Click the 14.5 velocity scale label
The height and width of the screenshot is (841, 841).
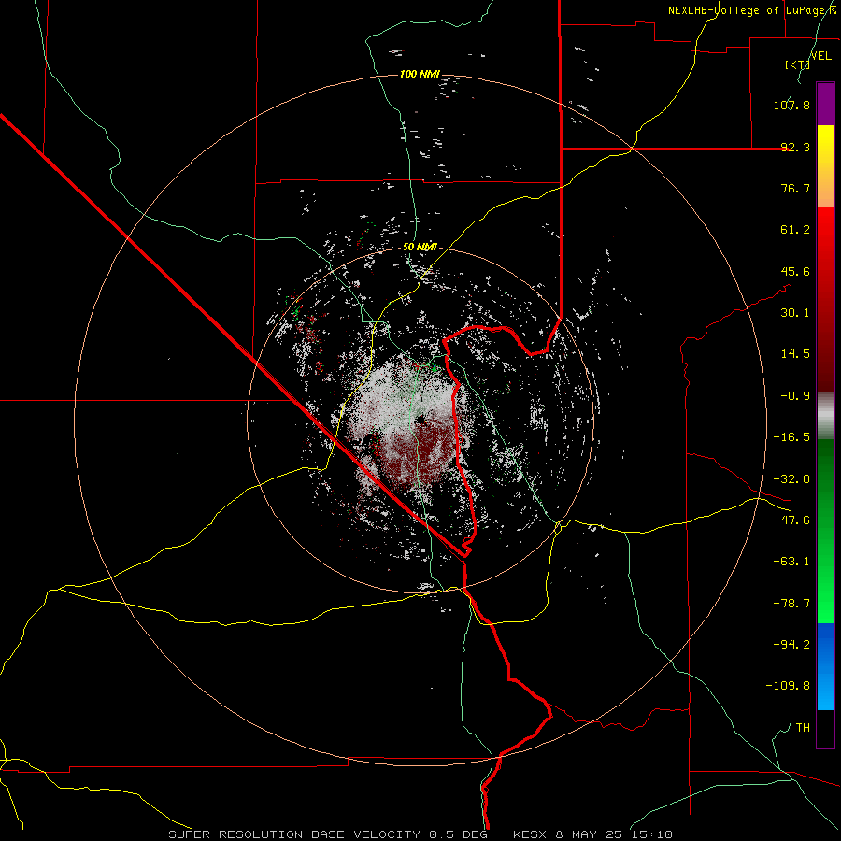coord(795,354)
